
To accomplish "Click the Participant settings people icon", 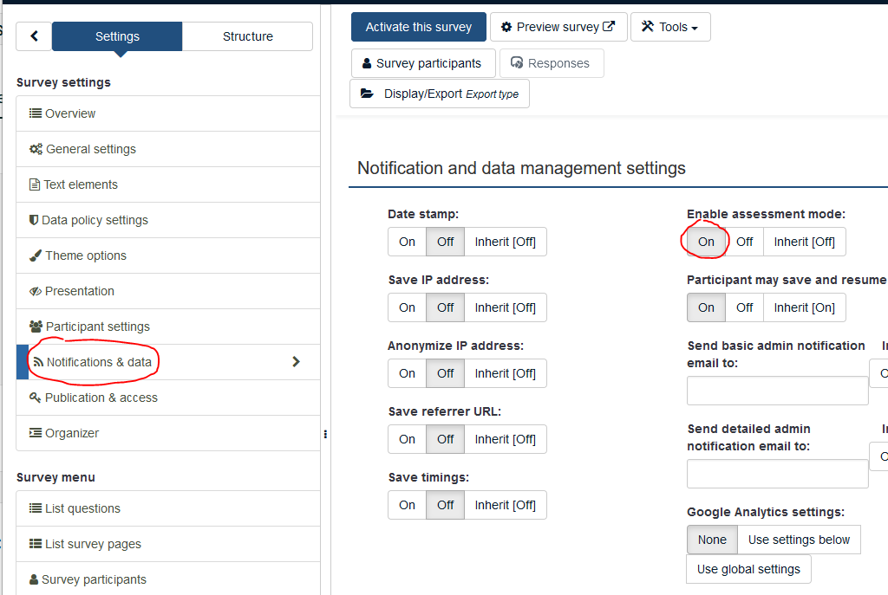I will [x=36, y=327].
